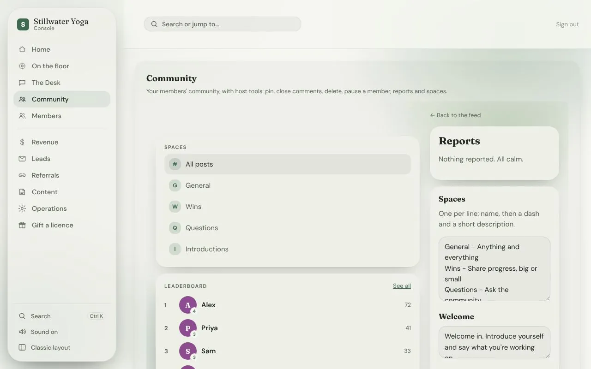Click Priya's purple avatar in leaderboard
The image size is (591, 369).
tap(188, 328)
